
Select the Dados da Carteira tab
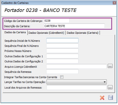tap(15, 32)
